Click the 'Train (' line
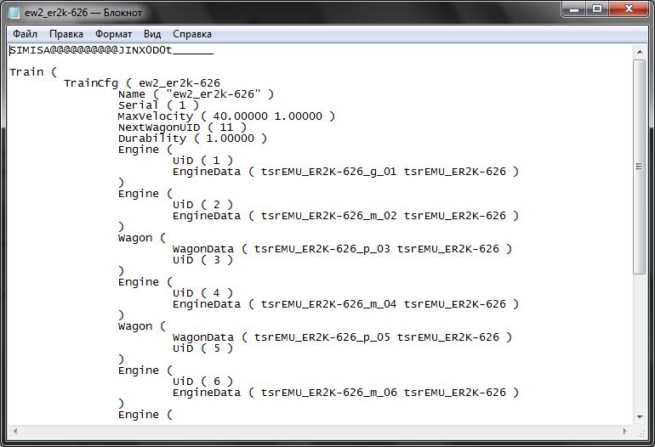The width and height of the screenshot is (655, 447). [33, 72]
